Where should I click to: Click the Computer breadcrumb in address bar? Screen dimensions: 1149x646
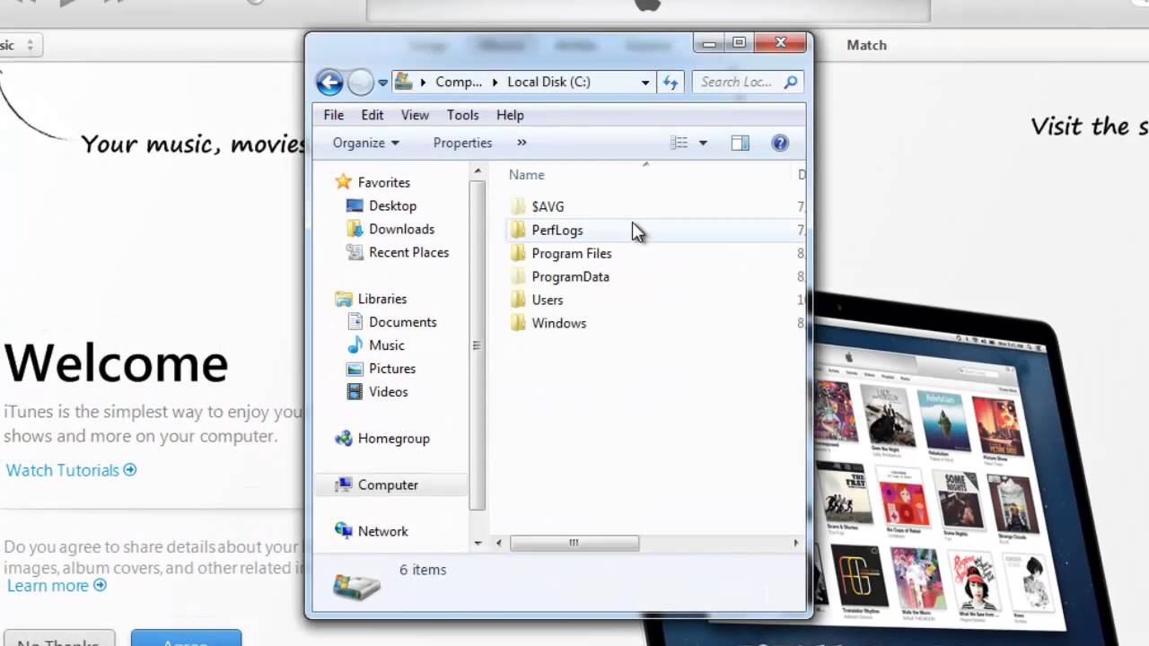(459, 82)
